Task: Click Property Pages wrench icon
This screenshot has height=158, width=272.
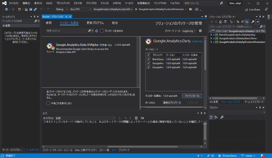Action: point(222,117)
